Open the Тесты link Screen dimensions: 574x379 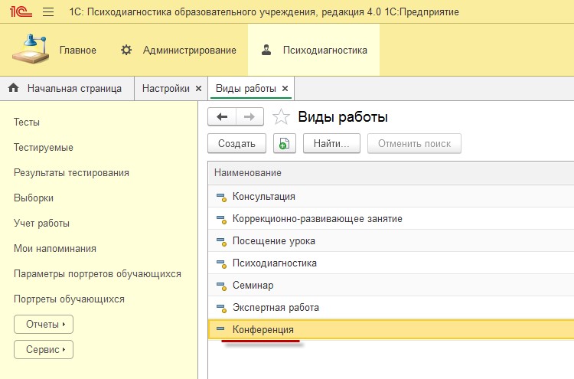click(x=26, y=122)
